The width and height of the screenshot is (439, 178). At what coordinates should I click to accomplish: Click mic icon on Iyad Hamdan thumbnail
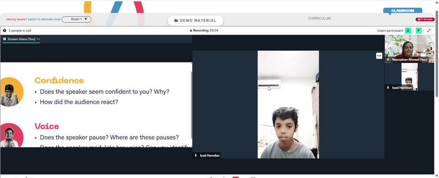tap(388, 88)
